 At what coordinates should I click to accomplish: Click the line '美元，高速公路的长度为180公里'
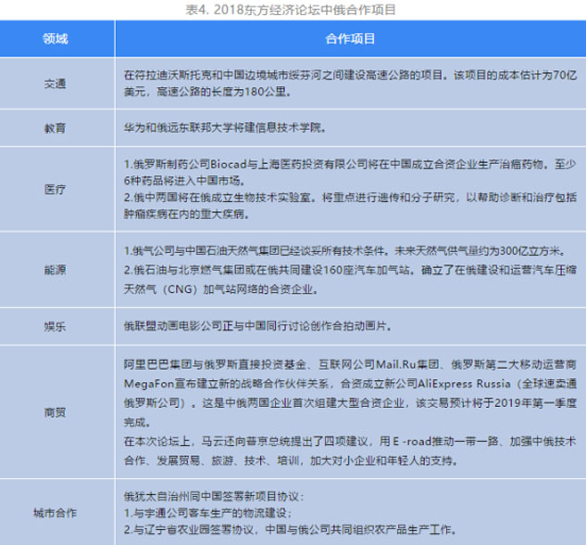coord(207,91)
